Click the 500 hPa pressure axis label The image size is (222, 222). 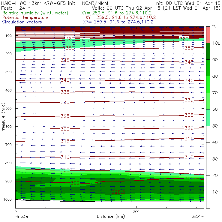[8, 108]
